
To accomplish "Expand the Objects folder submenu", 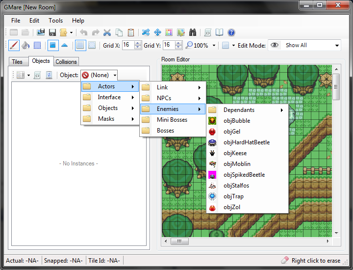I will pos(110,108).
